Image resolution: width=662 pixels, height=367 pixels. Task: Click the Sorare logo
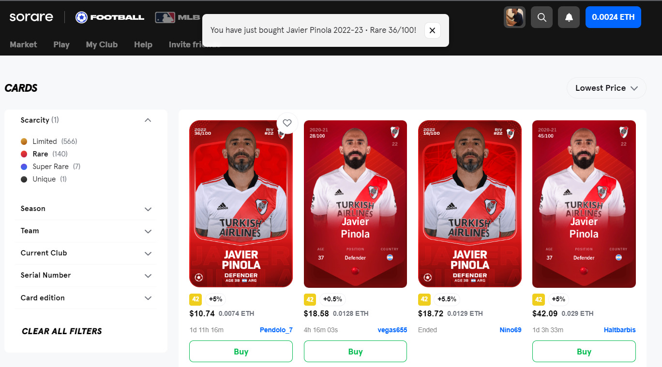(31, 17)
